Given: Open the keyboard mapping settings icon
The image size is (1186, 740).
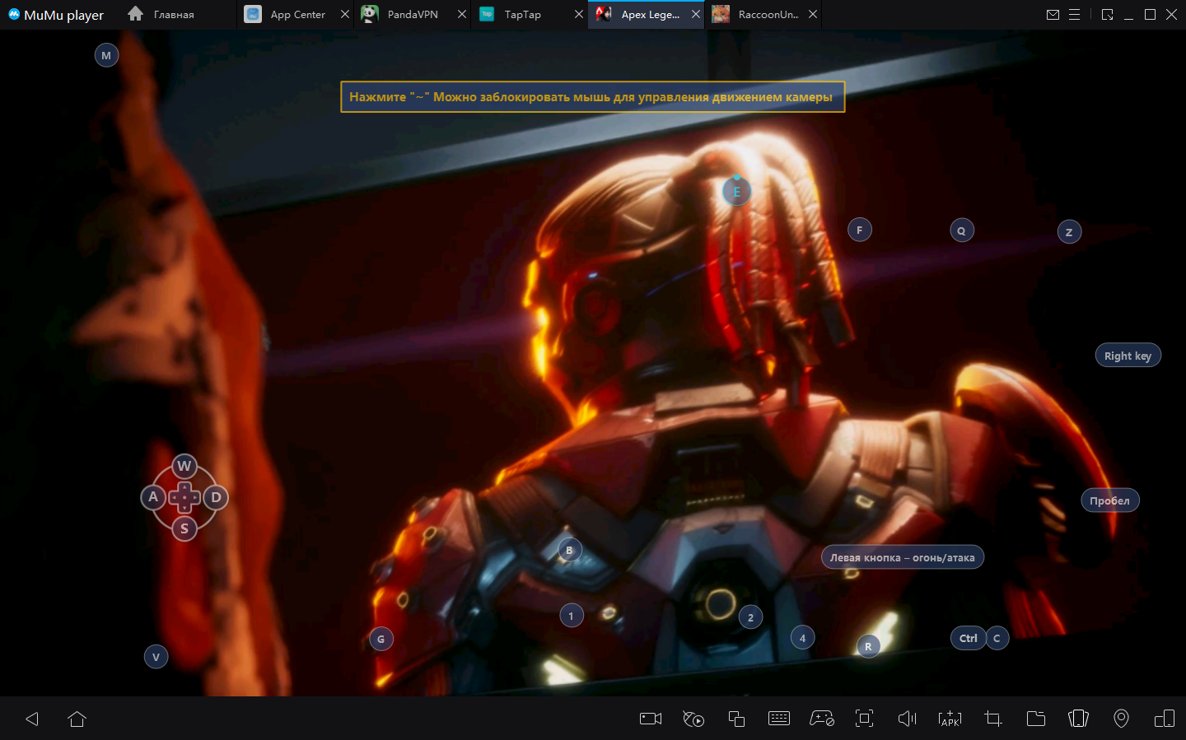Looking at the screenshot, I should (778, 719).
